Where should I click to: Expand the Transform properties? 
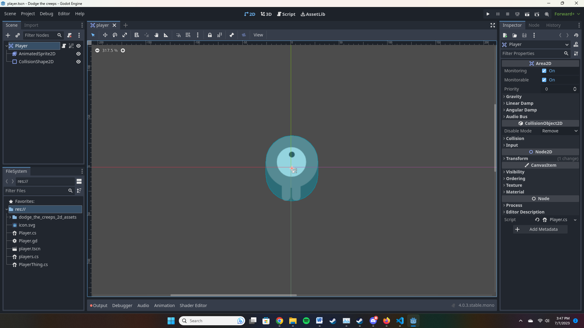click(517, 158)
